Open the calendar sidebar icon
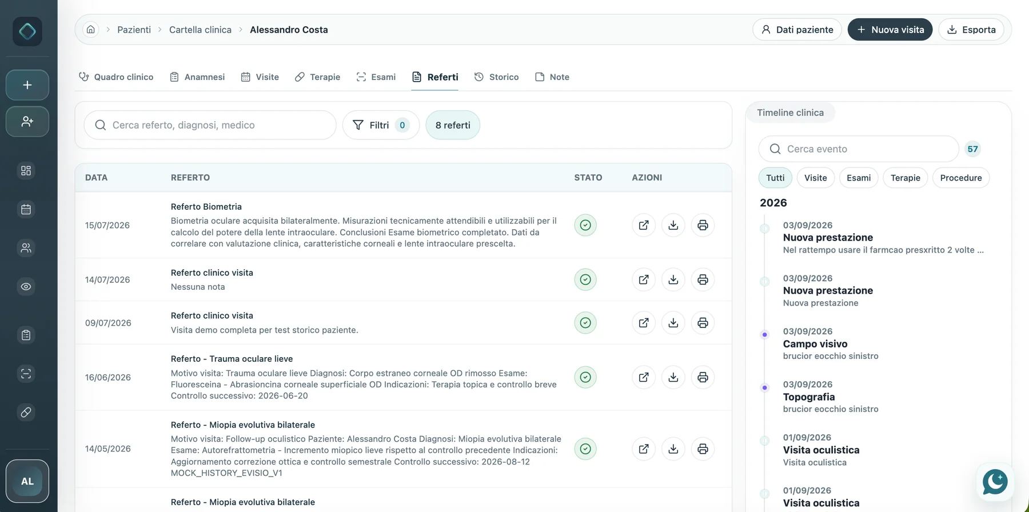The height and width of the screenshot is (512, 1029). point(26,209)
